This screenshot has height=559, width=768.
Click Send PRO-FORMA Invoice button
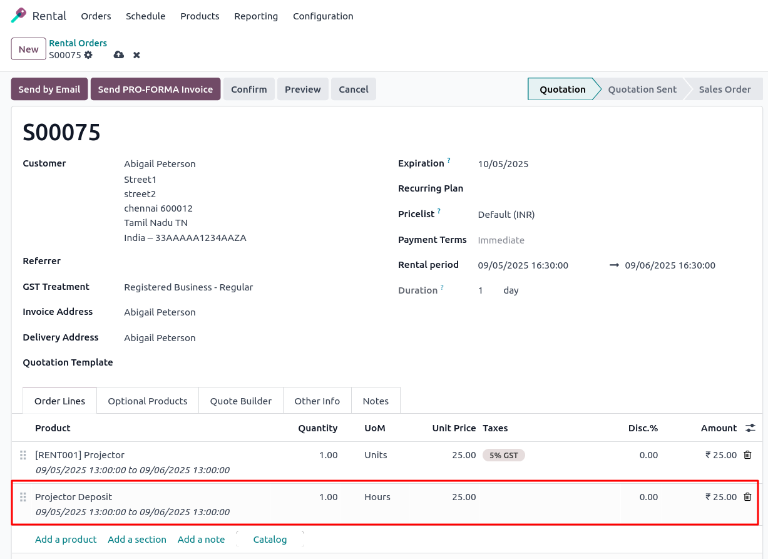tap(155, 90)
